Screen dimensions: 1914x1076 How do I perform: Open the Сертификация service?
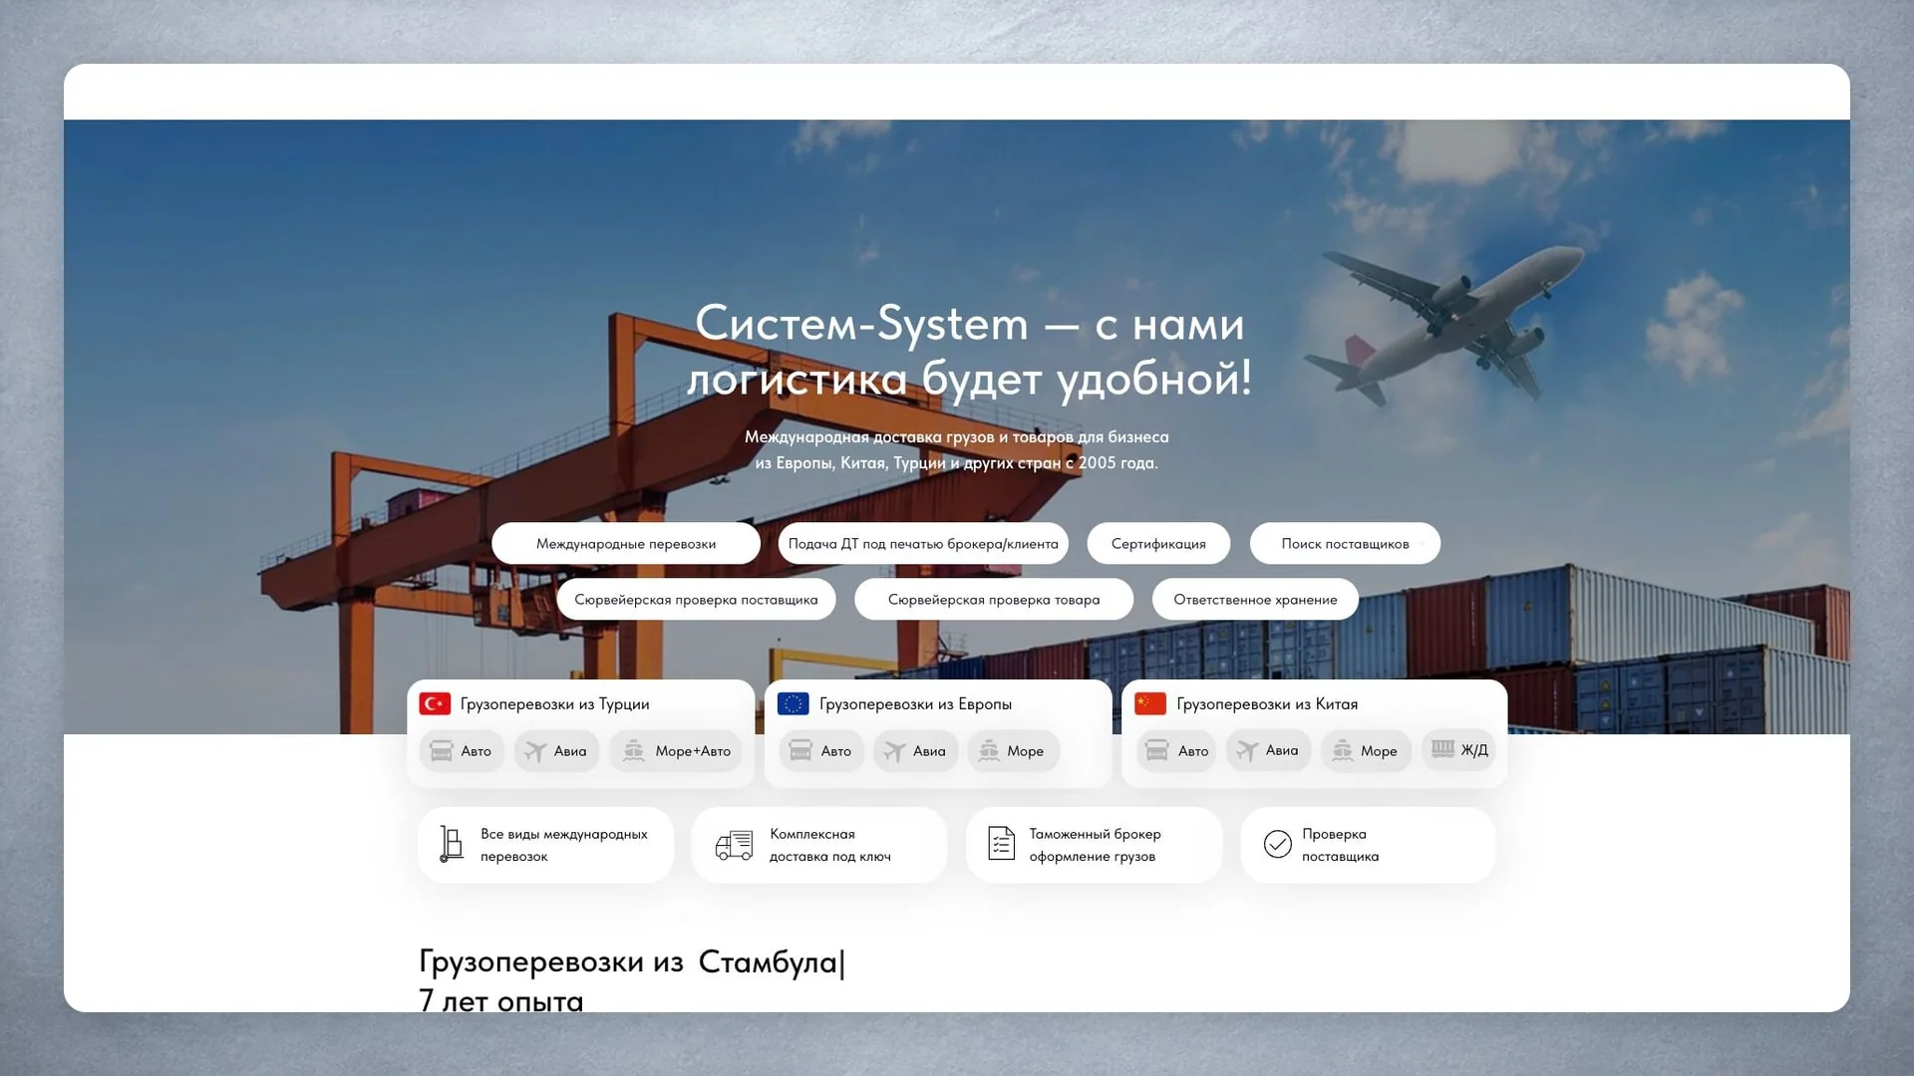[x=1158, y=544]
